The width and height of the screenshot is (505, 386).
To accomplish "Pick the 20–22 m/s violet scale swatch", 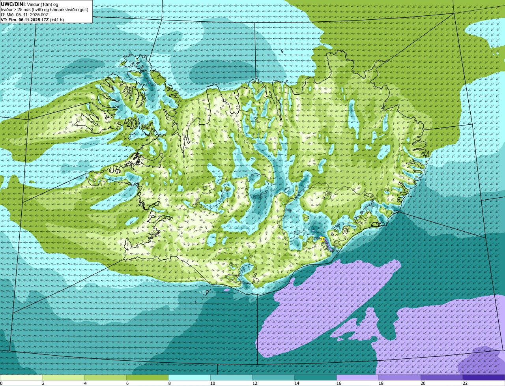I will [x=442, y=377].
